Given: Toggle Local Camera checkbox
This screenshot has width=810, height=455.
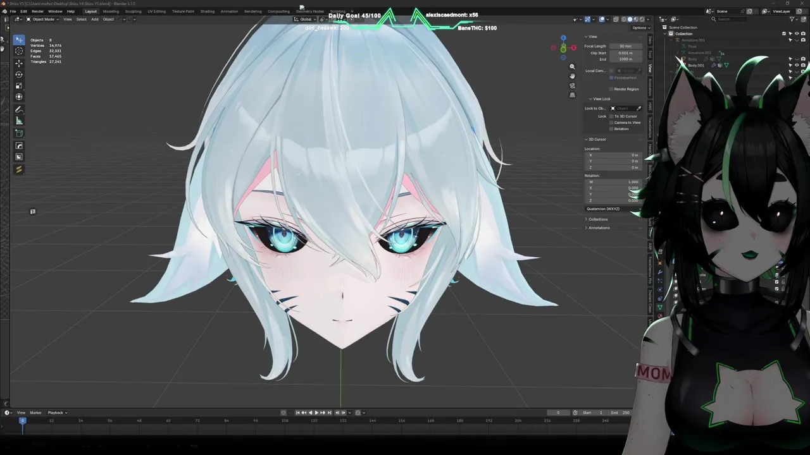Looking at the screenshot, I should point(611,71).
